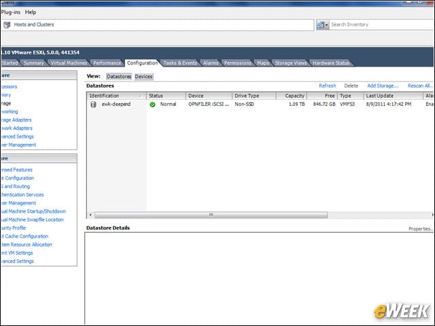
Task: Open the Plug-ins menu
Action: pyautogui.click(x=11, y=12)
